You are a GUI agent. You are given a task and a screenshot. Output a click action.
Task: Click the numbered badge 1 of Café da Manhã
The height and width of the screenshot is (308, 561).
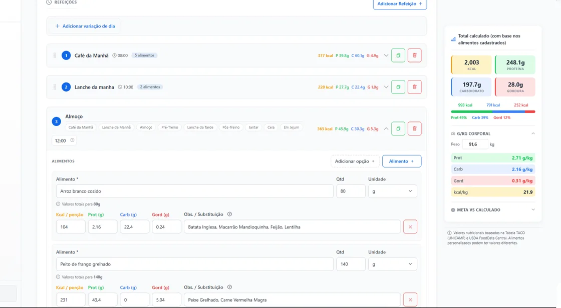click(x=66, y=55)
